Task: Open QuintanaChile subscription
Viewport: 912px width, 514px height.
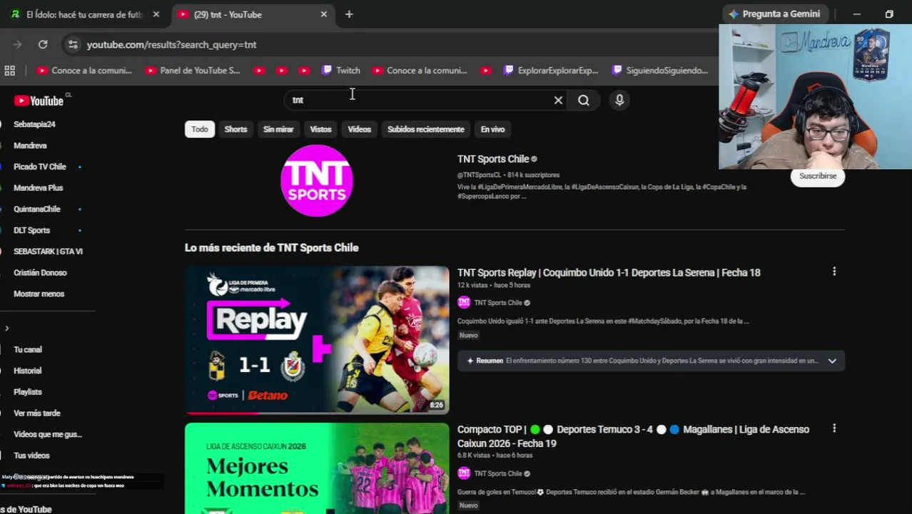Action: 37,209
